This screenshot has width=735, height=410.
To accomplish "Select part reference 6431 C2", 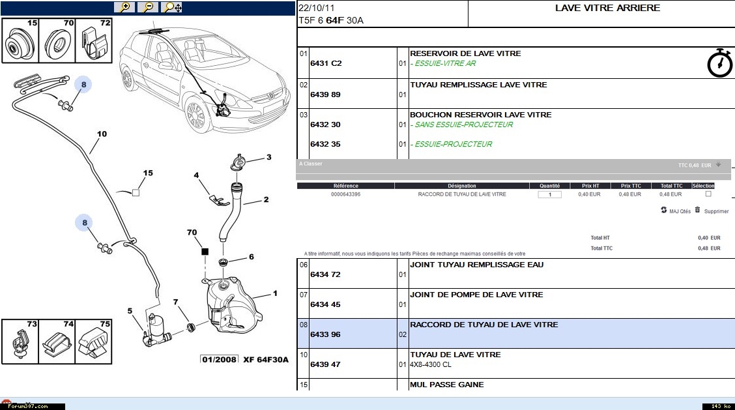I will (x=326, y=63).
